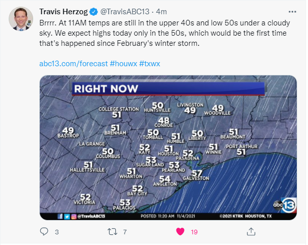Click the retweet count of 7
This screenshot has width=308, height=245.
(125, 232)
